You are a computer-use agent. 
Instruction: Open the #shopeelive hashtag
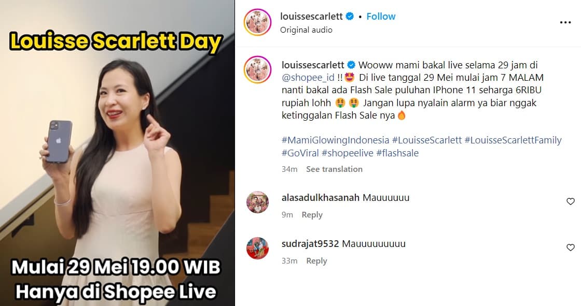click(x=348, y=153)
